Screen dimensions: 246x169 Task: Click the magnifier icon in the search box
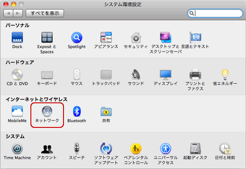point(191,13)
